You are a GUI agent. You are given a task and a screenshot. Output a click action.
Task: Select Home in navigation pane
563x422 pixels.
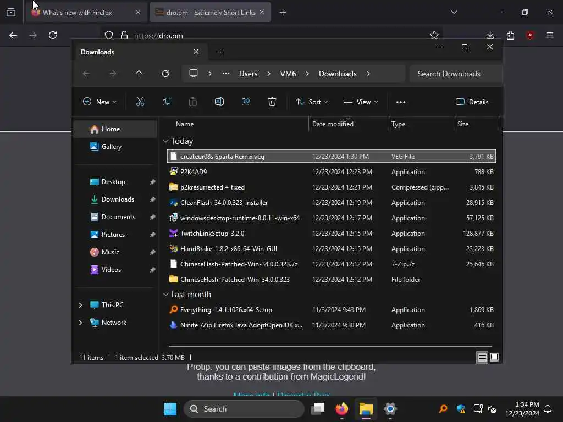(x=115, y=129)
